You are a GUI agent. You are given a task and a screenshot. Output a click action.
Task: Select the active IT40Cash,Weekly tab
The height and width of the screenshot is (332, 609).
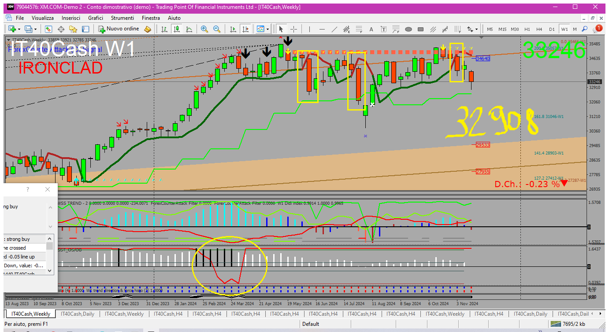30,314
